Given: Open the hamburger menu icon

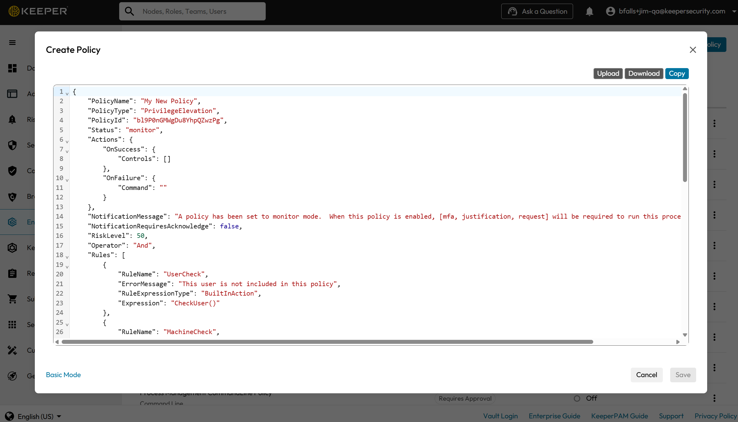Looking at the screenshot, I should click(12, 43).
